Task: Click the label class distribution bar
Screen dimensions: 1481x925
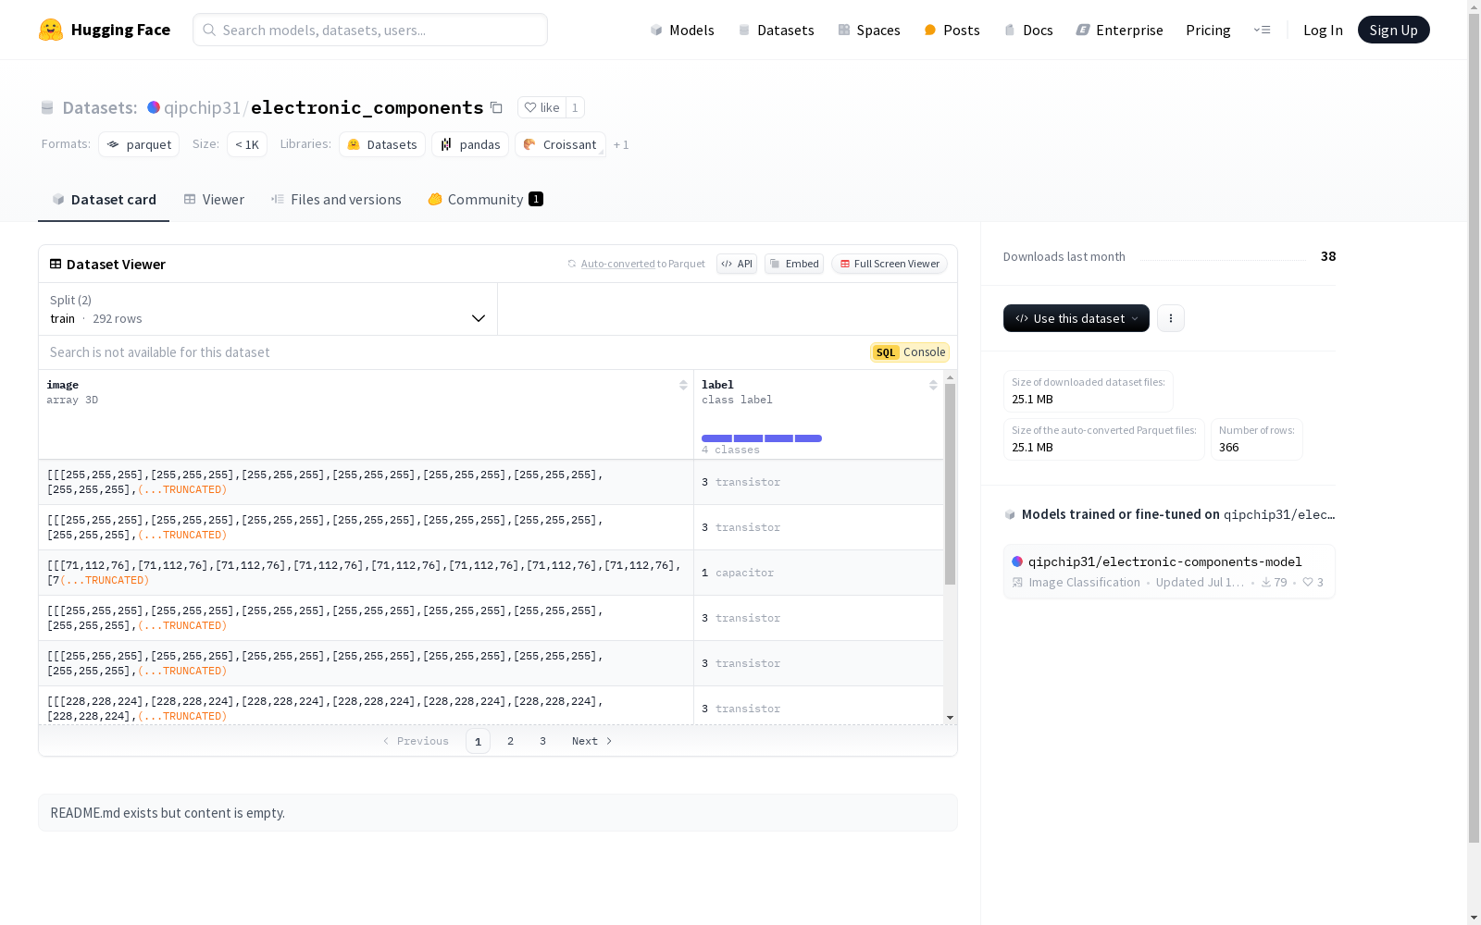Action: [x=761, y=438]
